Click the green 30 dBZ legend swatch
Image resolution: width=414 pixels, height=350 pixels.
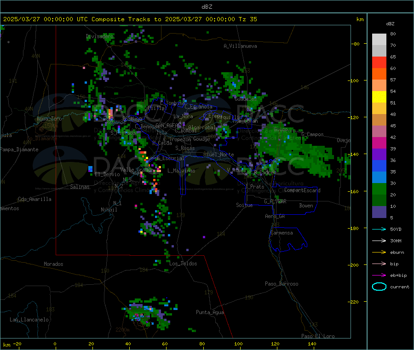point(379,189)
